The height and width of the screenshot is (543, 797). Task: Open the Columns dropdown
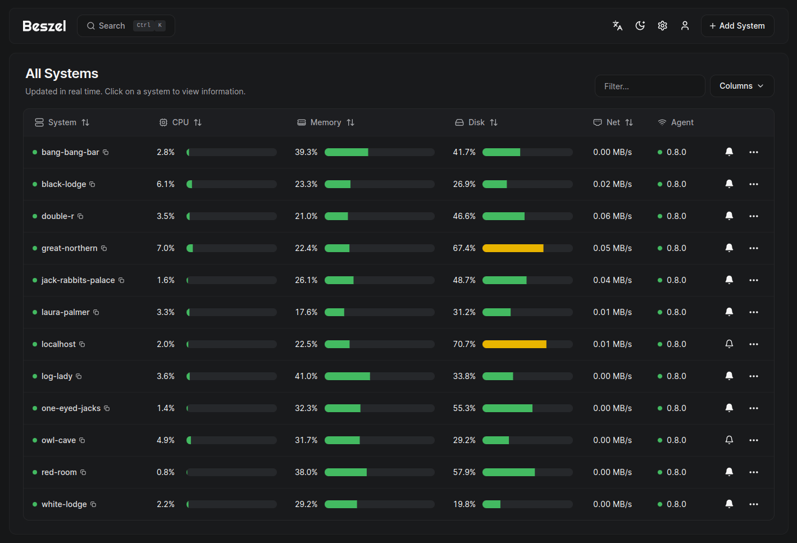pyautogui.click(x=742, y=85)
